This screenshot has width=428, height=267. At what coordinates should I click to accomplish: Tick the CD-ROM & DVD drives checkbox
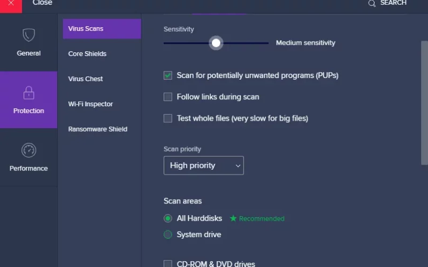point(168,263)
